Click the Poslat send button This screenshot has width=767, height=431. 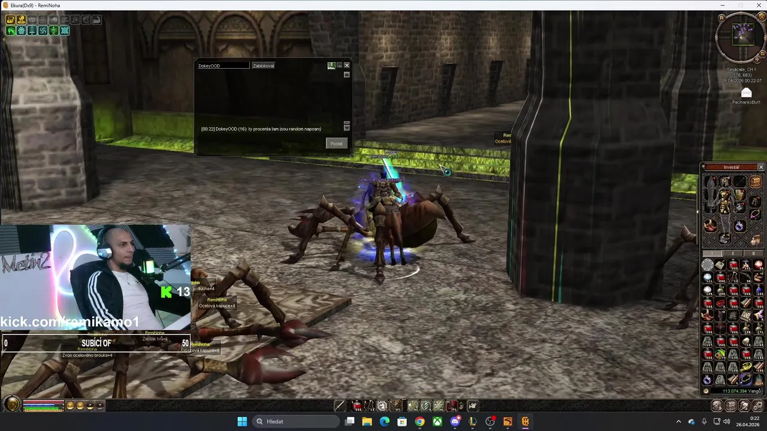[x=336, y=143]
